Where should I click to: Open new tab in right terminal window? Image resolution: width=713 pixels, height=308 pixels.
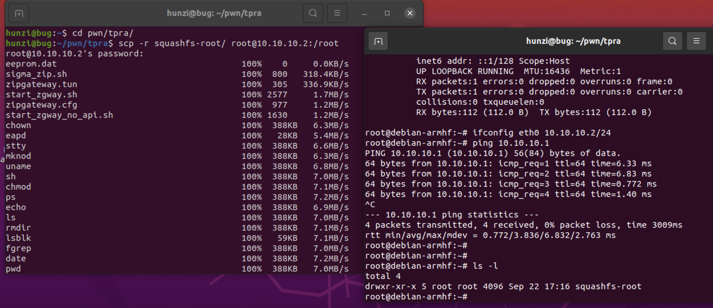click(378, 41)
